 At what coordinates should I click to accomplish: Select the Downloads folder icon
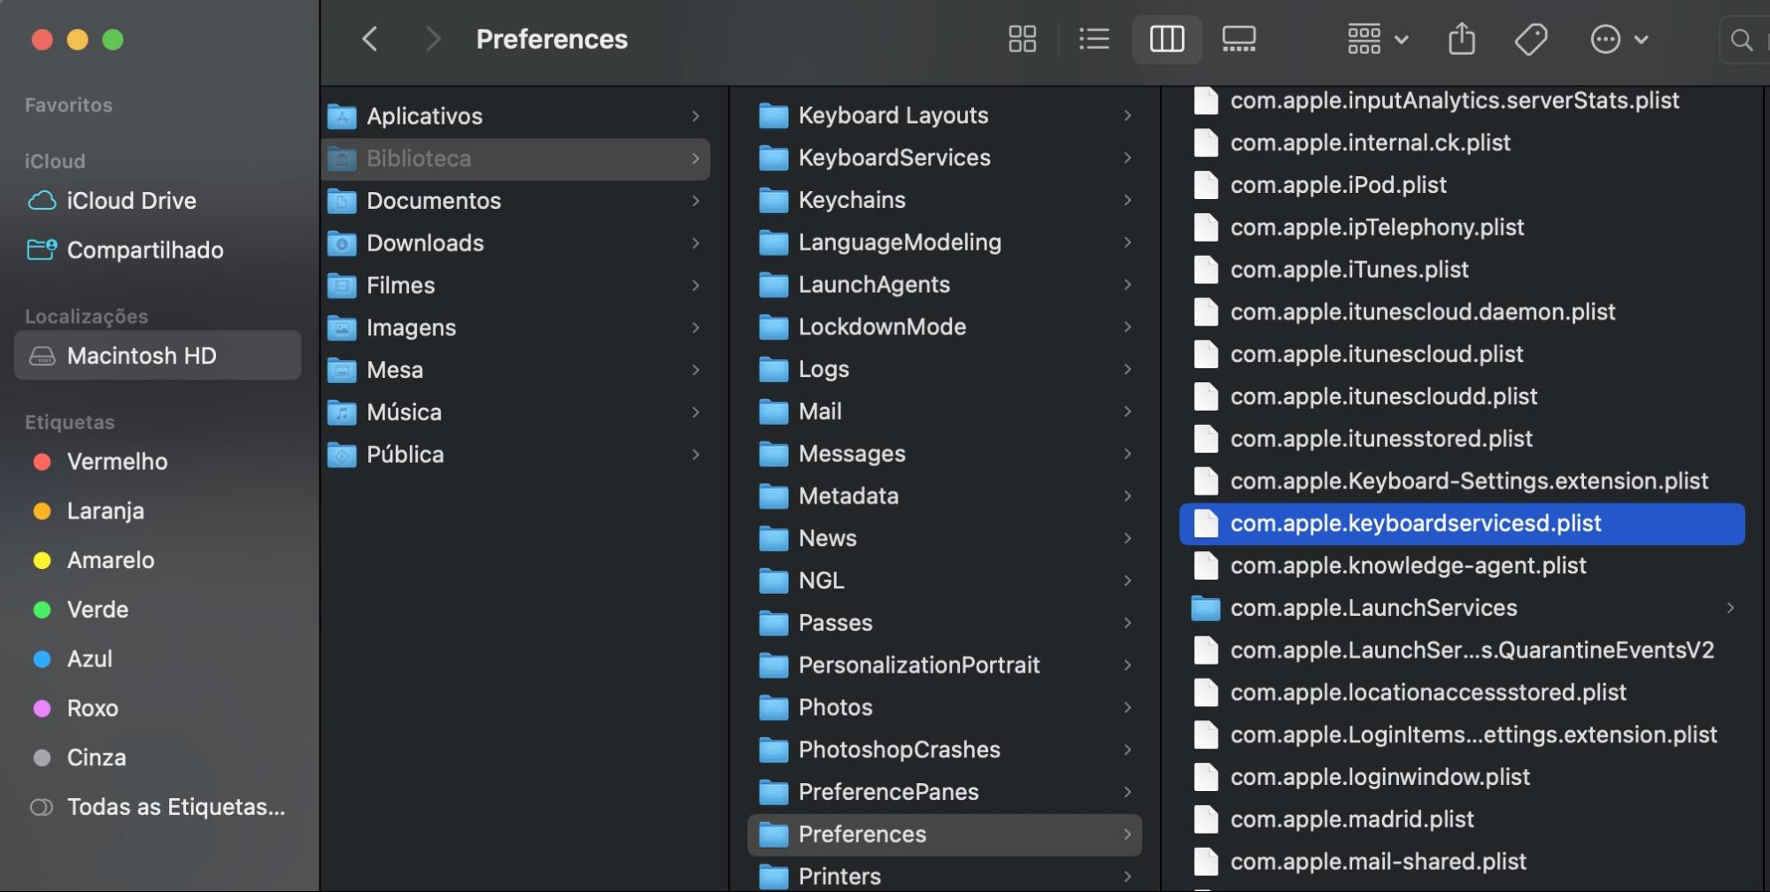click(342, 243)
